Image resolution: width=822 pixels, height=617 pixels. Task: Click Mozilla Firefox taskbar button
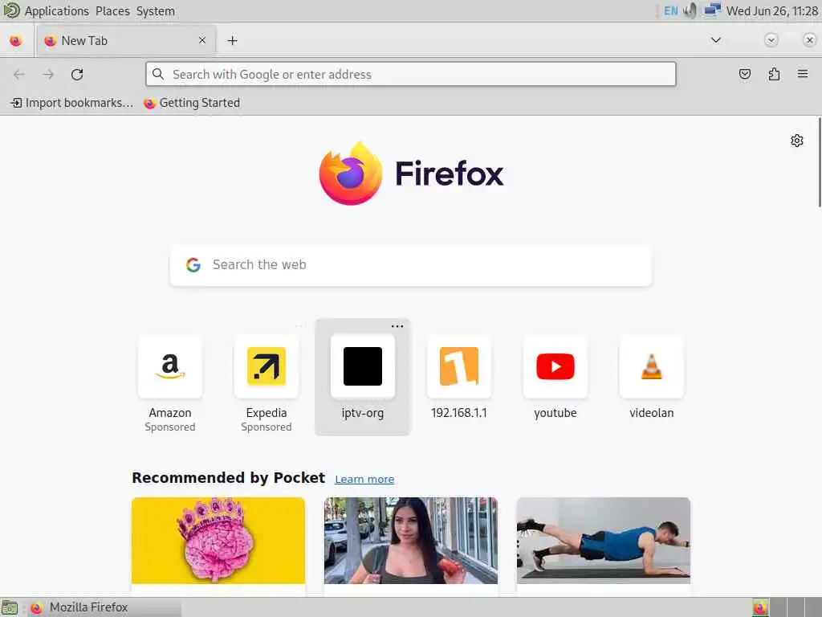pyautogui.click(x=104, y=607)
